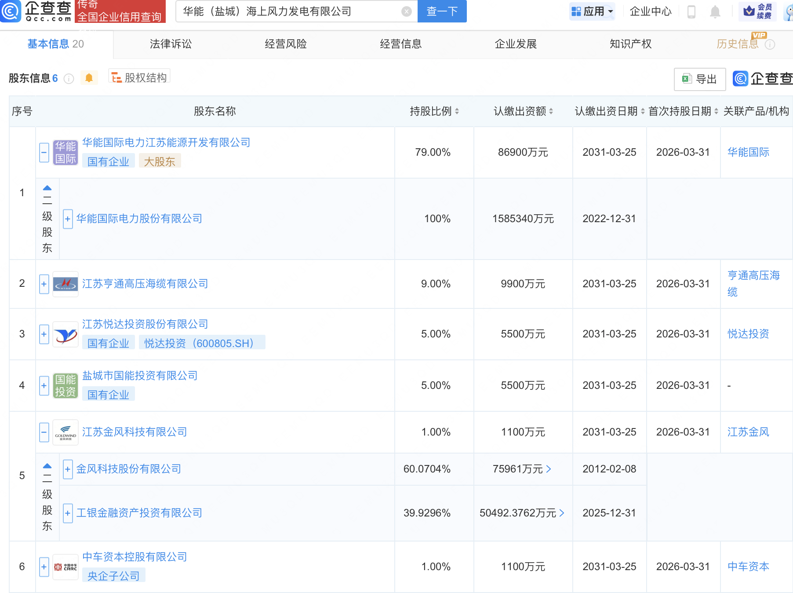Open the mobile phone icon in header
The height and width of the screenshot is (593, 793).
click(691, 12)
